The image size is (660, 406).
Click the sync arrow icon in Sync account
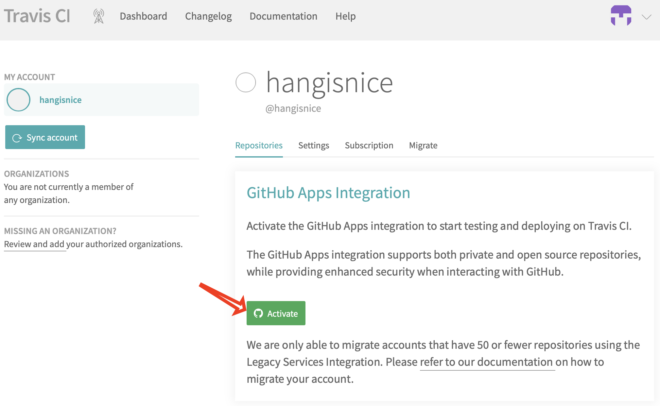click(17, 138)
